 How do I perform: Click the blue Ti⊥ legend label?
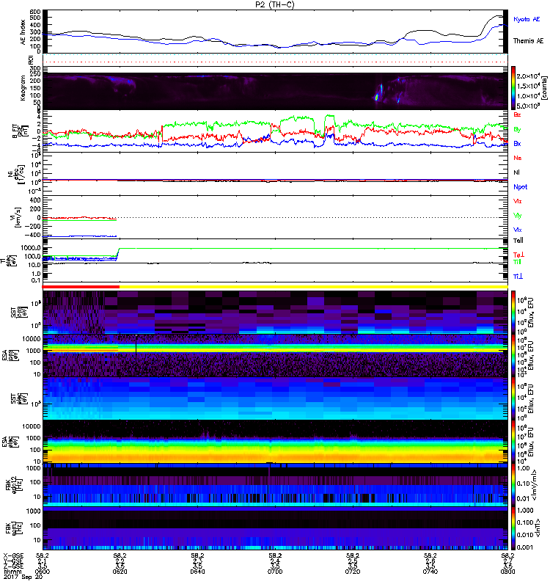point(518,277)
